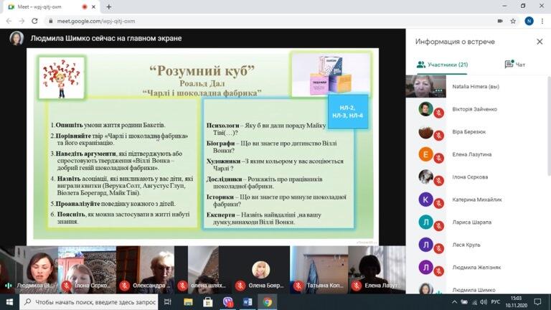Click the muted mic icon beside Елена Лазутина

438,159
